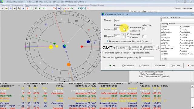Open Поддержать Проект Grahas menu item

91,5
